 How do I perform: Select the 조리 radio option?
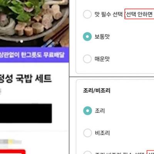coord(87,110)
